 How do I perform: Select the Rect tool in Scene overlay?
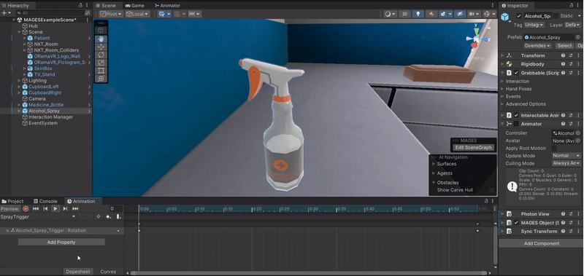tap(101, 71)
